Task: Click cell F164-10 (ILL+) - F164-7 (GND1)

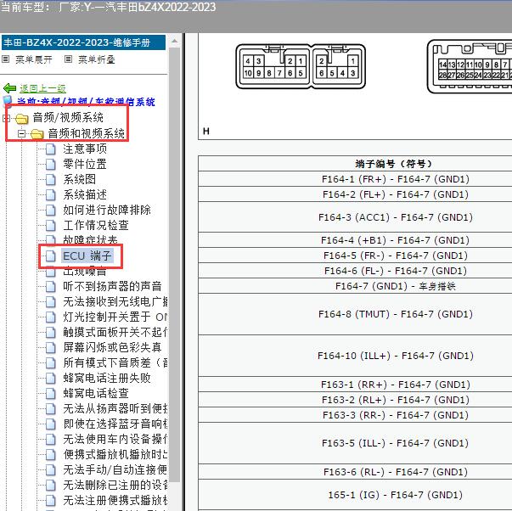Action: (x=355, y=356)
